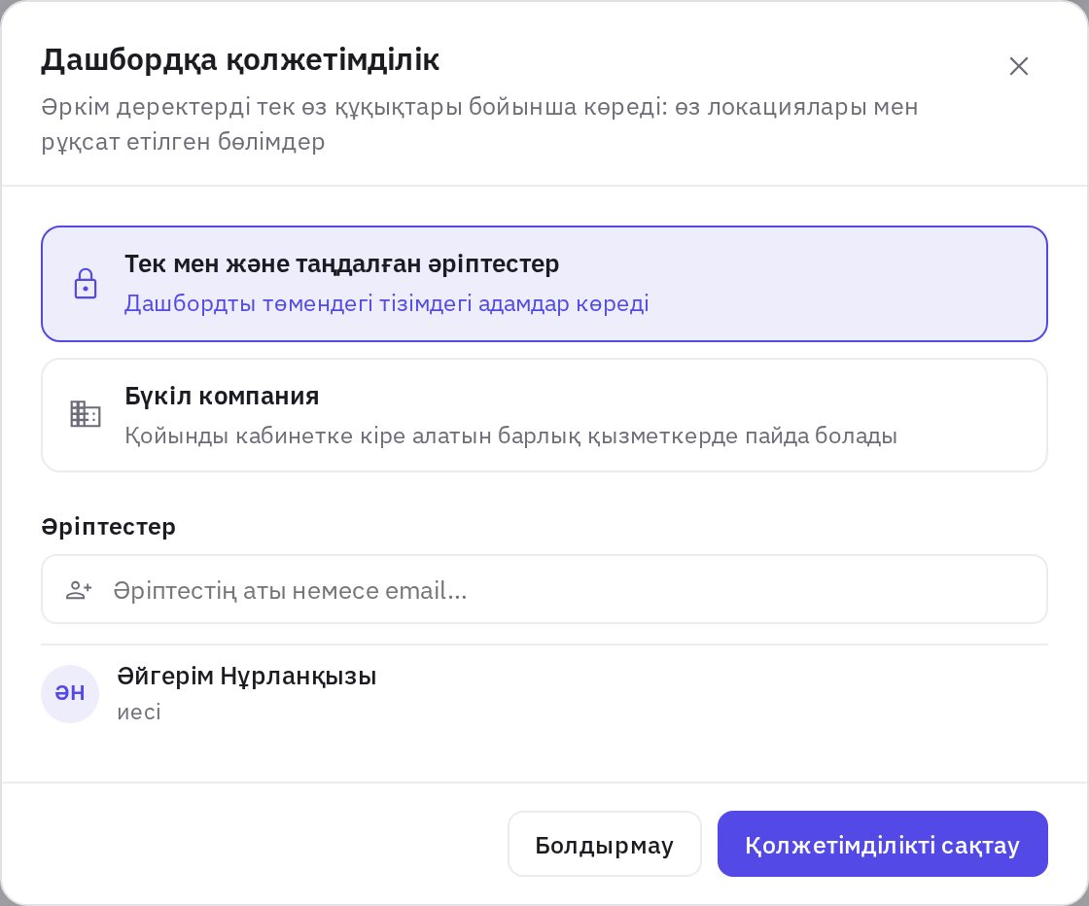Close the Дашбордқа қолжетімділік dialog

1018,66
